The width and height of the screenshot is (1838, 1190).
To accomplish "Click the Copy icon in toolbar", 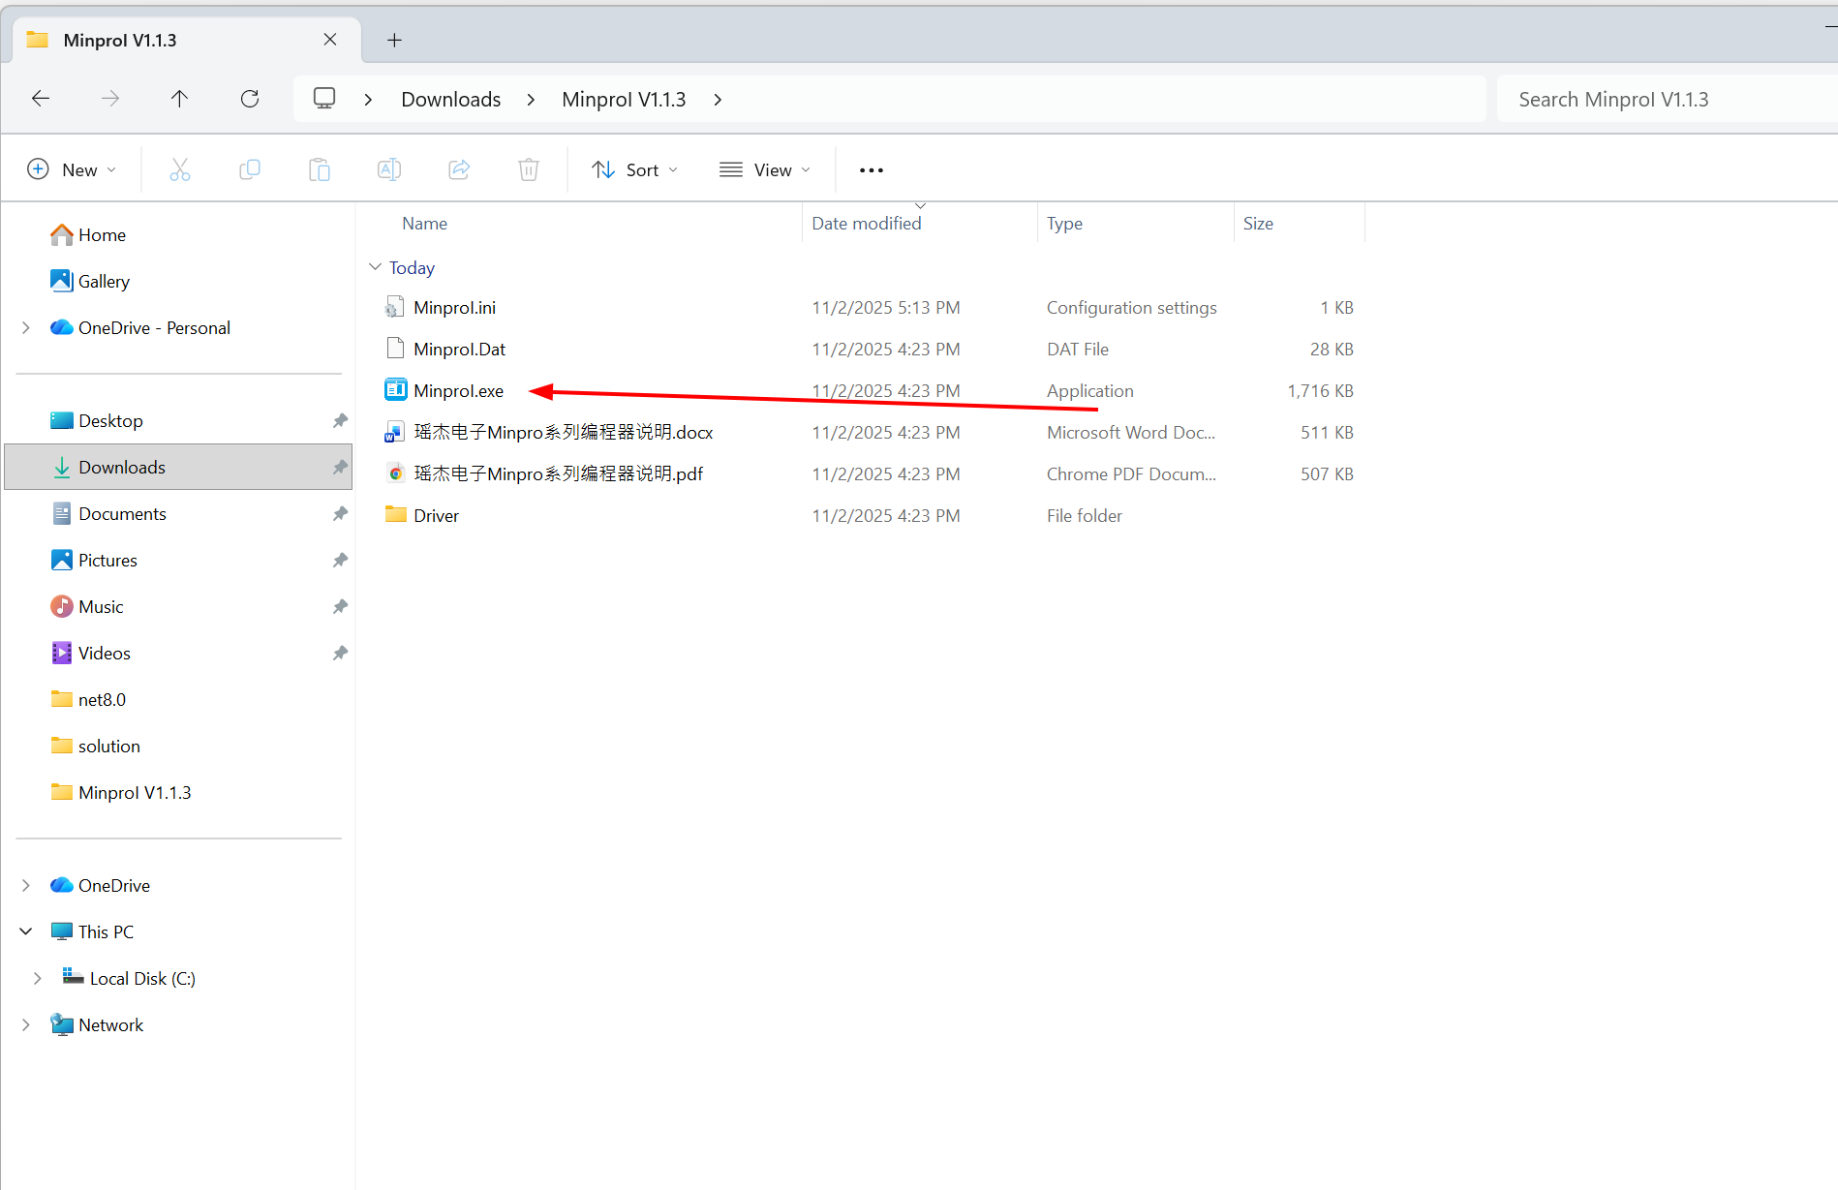I will [x=250, y=170].
